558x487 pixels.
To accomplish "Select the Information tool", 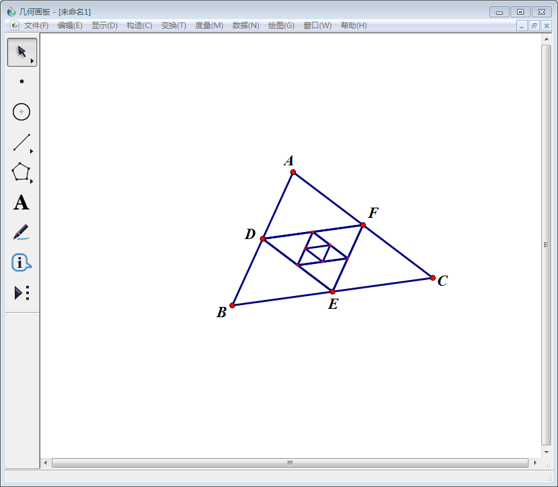I will [x=21, y=263].
